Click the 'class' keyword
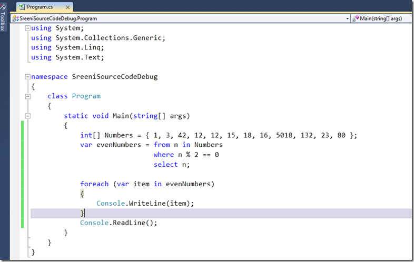The width and height of the screenshot is (414, 262). [x=57, y=96]
